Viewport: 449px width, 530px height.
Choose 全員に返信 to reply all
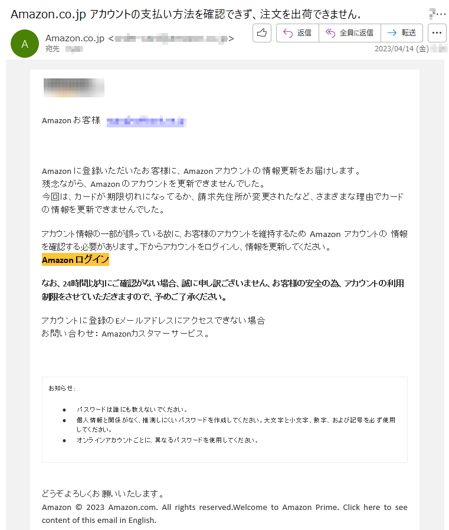[350, 33]
